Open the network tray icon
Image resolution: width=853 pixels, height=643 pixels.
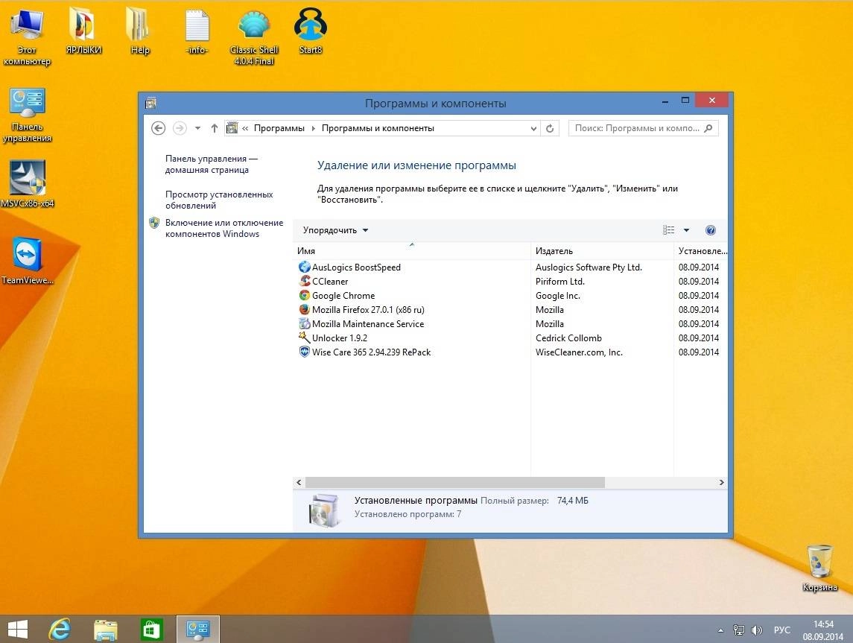[x=738, y=630]
